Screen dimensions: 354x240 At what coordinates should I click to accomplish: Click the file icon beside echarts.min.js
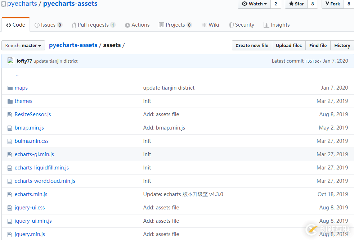click(10, 195)
